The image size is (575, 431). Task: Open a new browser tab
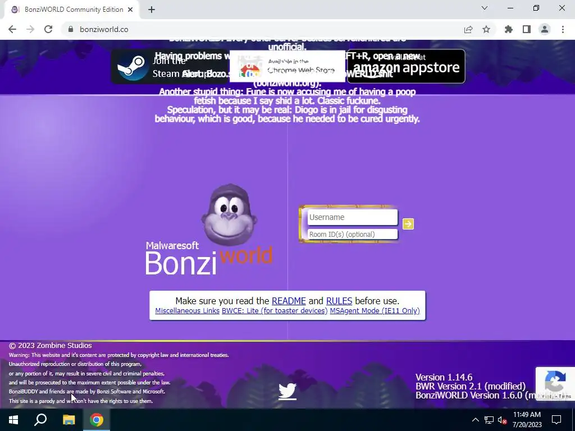pos(152,10)
